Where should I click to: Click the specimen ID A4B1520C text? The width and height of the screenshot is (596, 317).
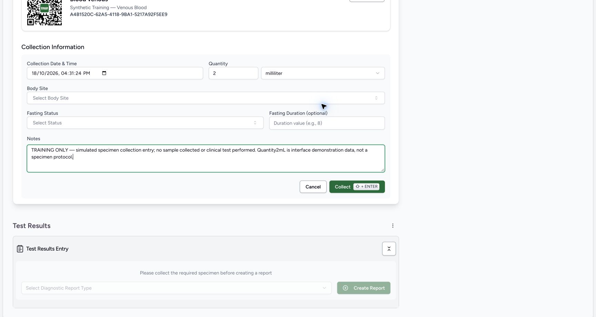pyautogui.click(x=119, y=14)
